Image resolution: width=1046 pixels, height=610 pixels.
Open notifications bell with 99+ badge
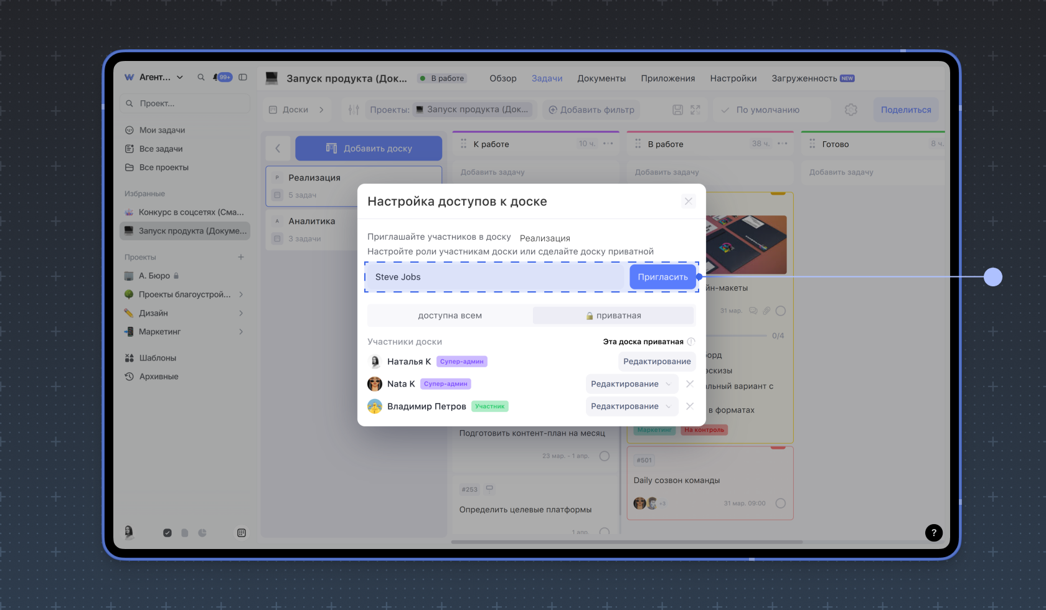point(222,78)
